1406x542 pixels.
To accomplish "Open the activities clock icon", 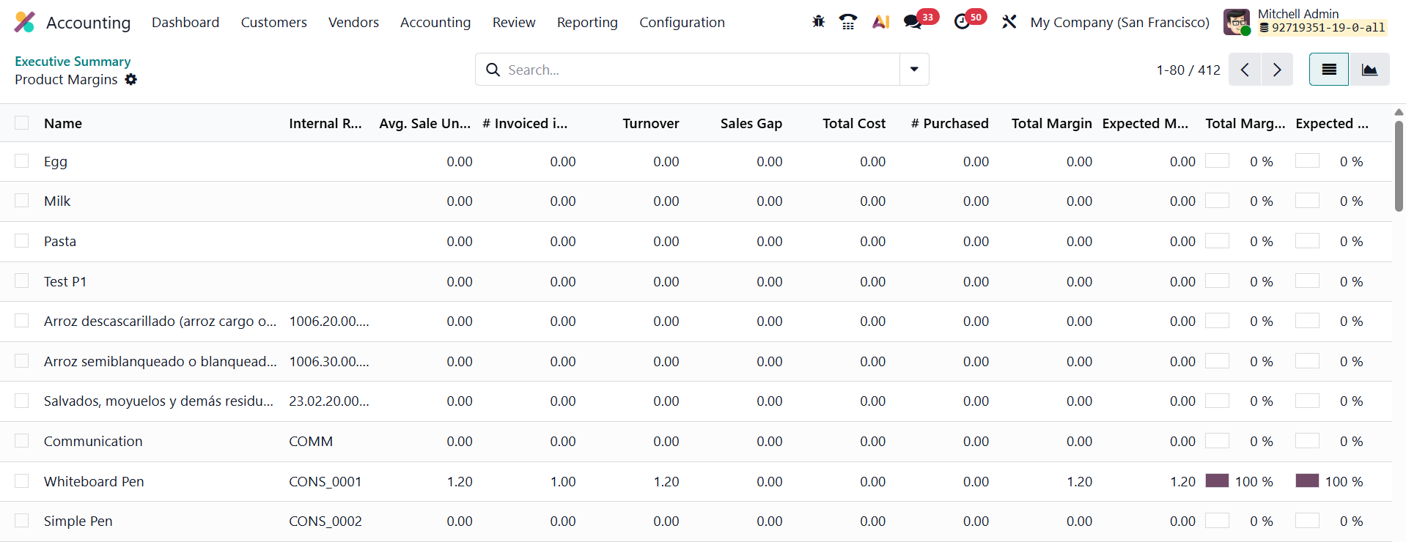I will coord(962,22).
